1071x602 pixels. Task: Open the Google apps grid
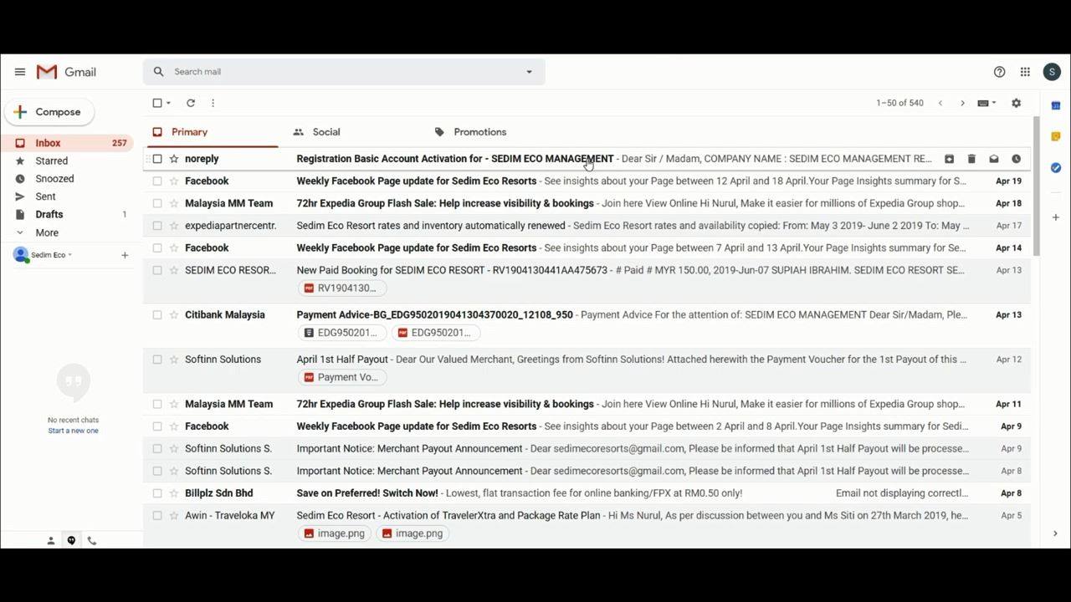(1025, 72)
